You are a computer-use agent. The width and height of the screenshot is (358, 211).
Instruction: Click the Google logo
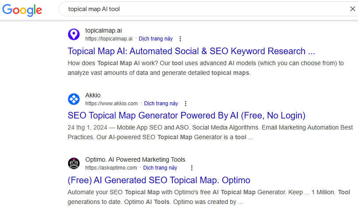point(22,10)
